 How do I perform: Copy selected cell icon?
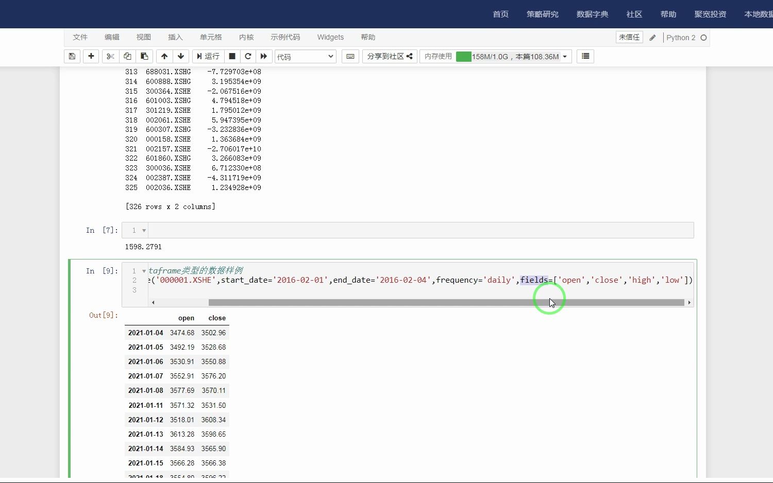click(127, 56)
